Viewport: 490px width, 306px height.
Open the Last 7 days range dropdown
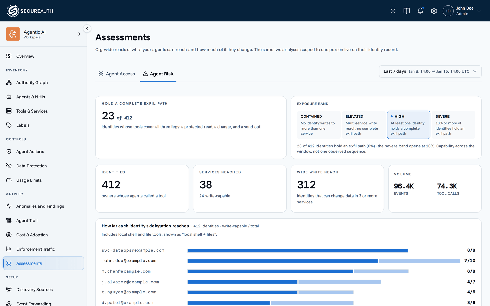point(430,71)
